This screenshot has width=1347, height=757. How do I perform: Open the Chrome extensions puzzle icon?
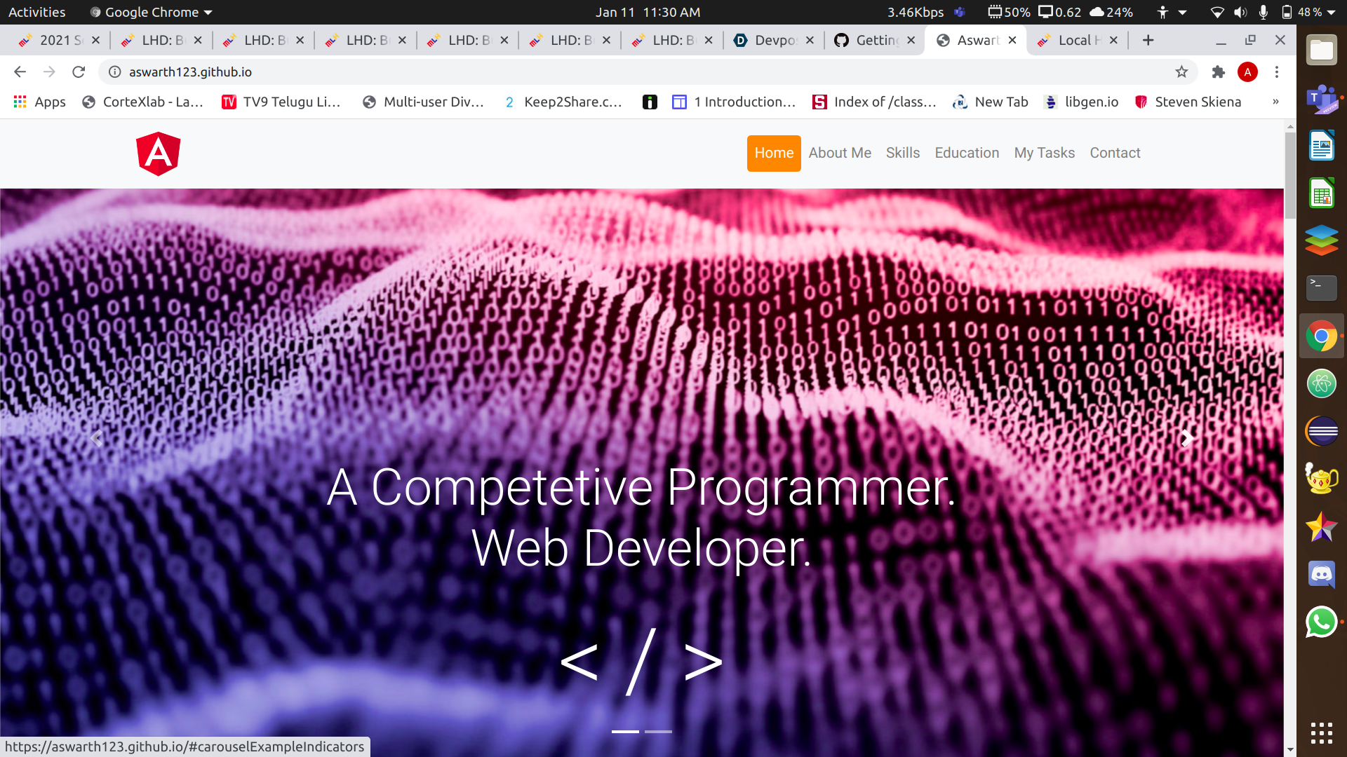point(1218,71)
